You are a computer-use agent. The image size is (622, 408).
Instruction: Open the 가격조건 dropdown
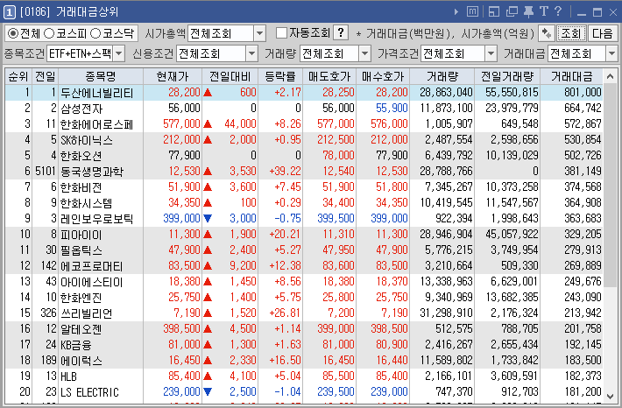491,53
